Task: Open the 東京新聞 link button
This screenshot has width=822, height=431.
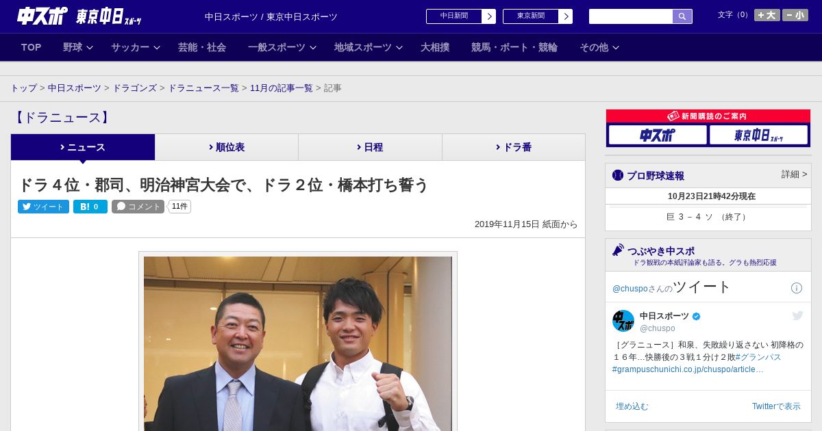Action: pyautogui.click(x=537, y=16)
